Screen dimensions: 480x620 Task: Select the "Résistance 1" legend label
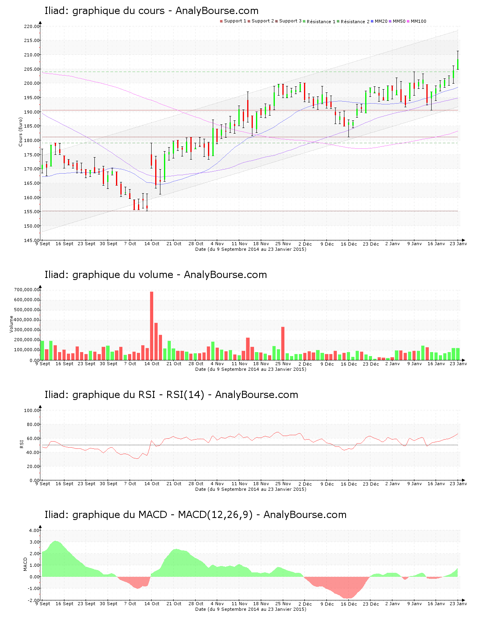coord(321,22)
